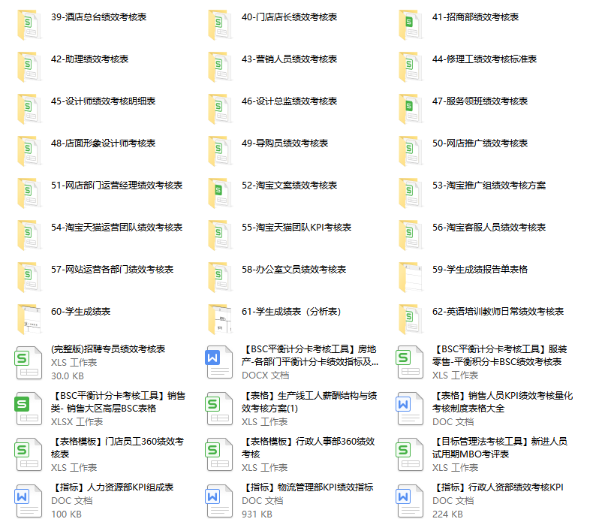Click folder icon for 60-学生成绩表
Viewport: 602px width, 528px height.
point(29,319)
